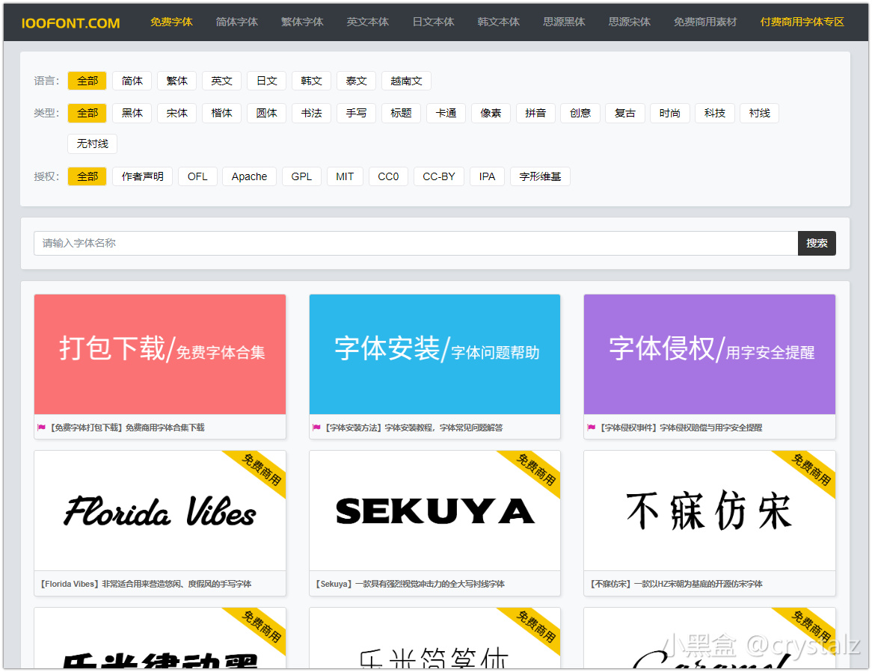Choose the 创意 font type filter

tap(580, 113)
